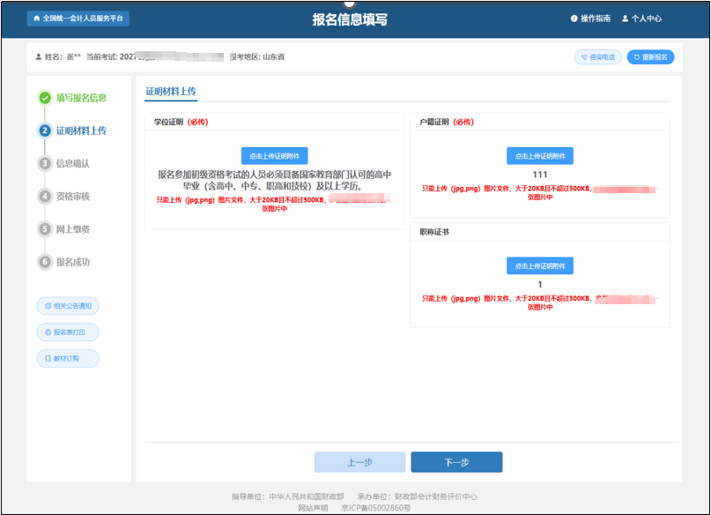This screenshot has height=515, width=711.
Task: Click the home icon beside 全国统一会计人员服务平台
Action: tap(35, 18)
